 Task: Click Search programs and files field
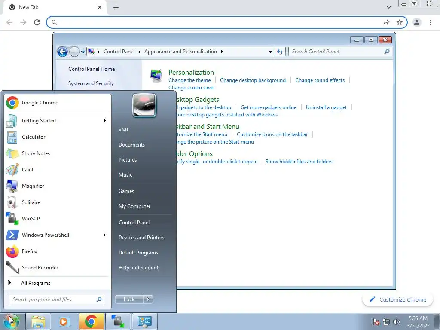coord(57,299)
